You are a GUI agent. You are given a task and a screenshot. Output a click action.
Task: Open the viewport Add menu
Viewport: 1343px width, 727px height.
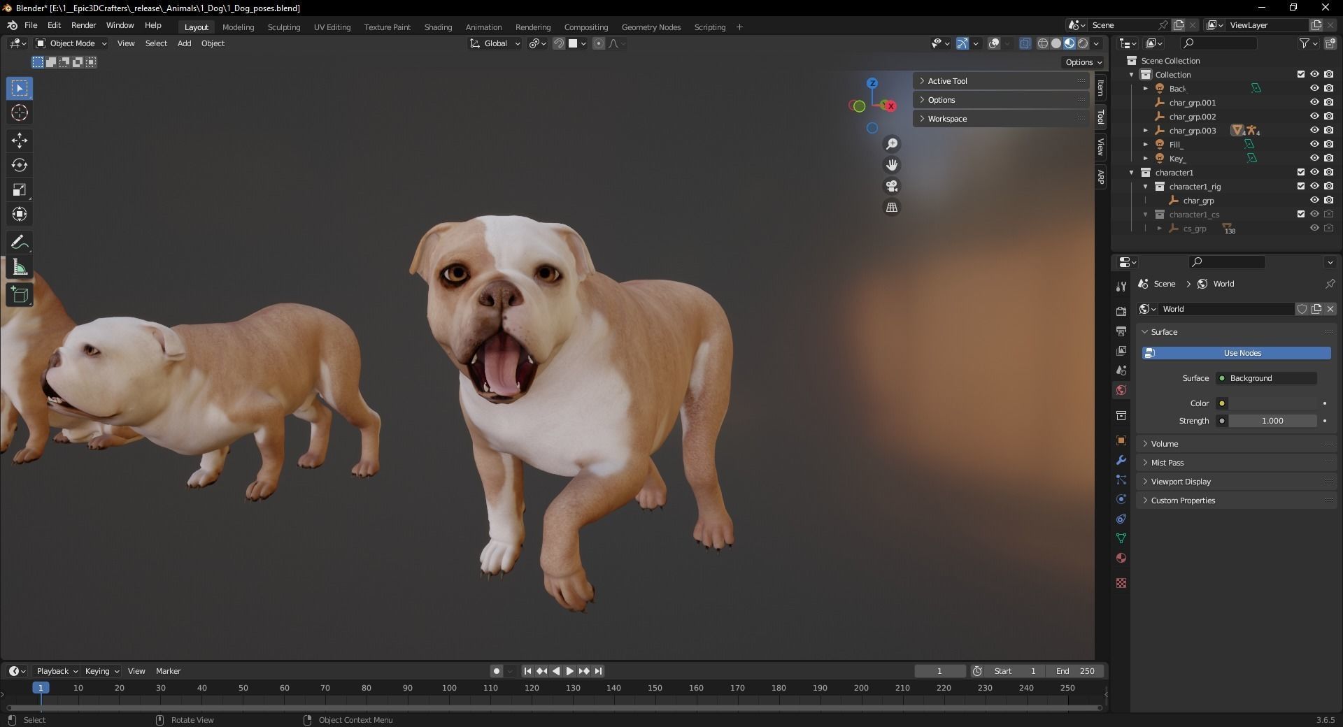click(184, 43)
